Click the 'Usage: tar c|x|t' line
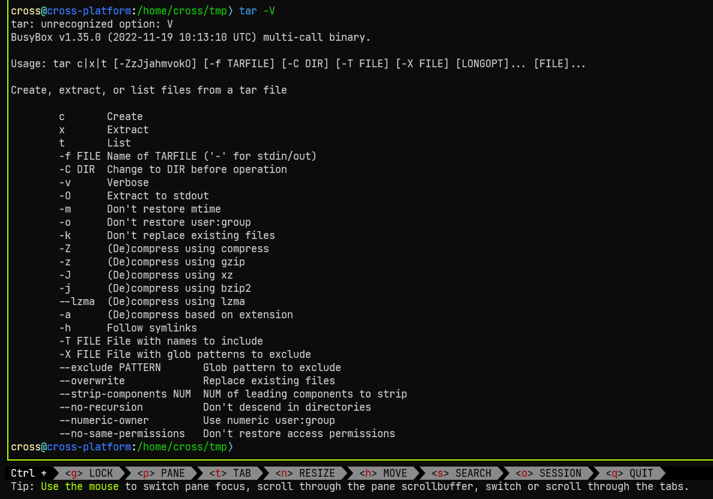This screenshot has height=499, width=713. (x=299, y=64)
